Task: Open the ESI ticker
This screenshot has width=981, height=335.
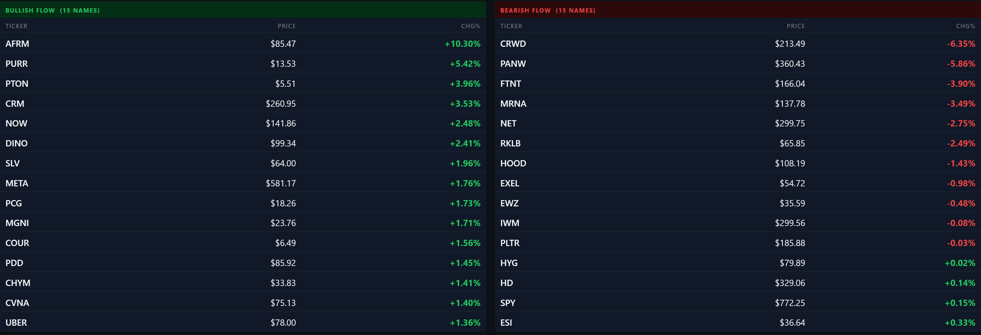Action: pyautogui.click(x=506, y=323)
